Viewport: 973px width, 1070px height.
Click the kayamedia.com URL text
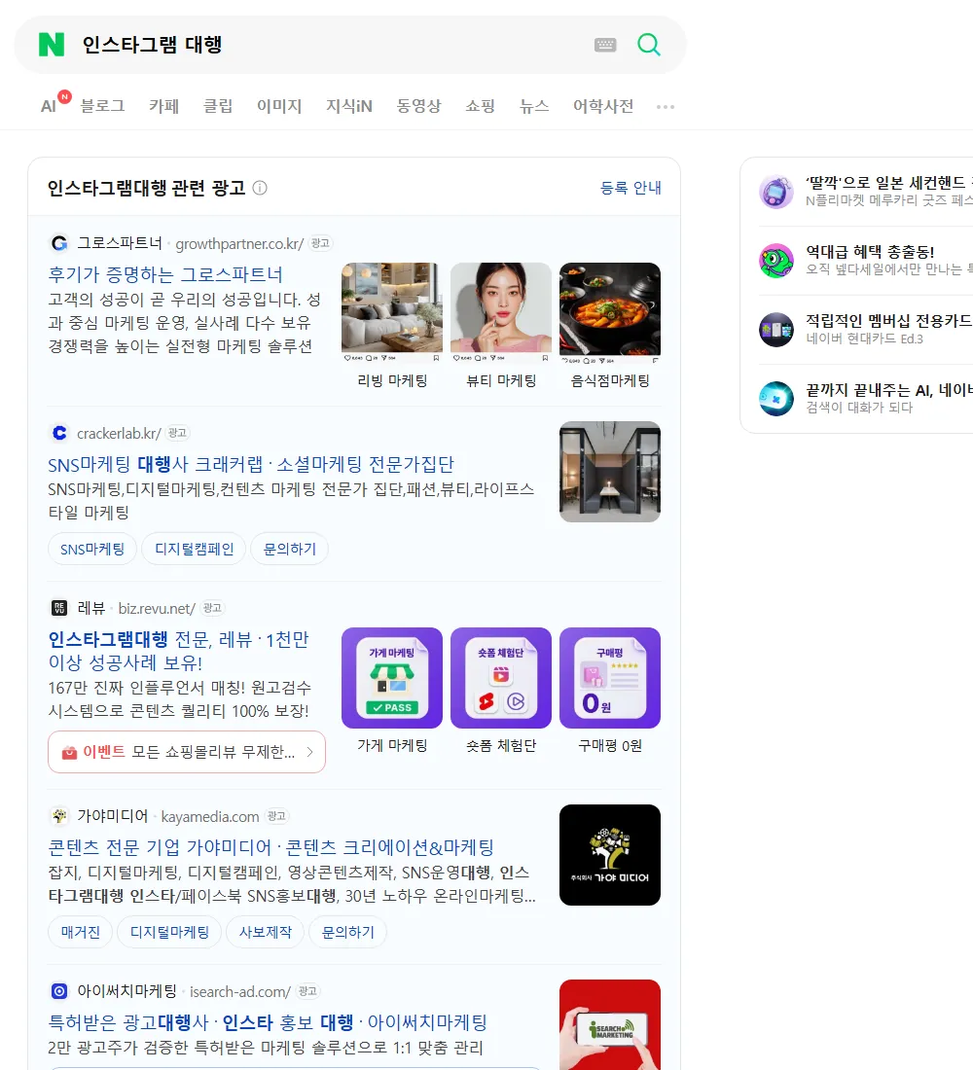pyautogui.click(x=209, y=816)
